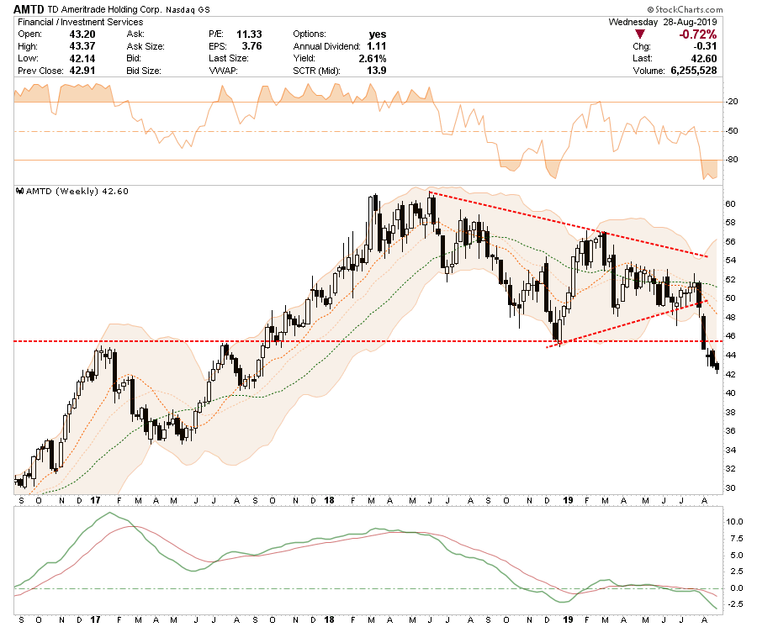Click the Options value yes

378,34
